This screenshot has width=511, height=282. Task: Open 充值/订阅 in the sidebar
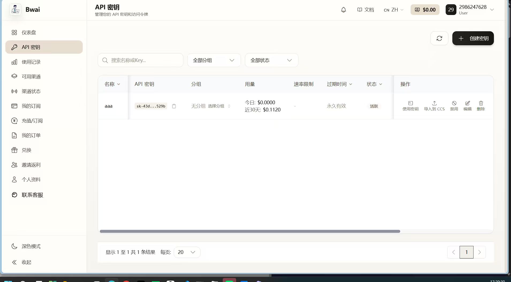44,121
